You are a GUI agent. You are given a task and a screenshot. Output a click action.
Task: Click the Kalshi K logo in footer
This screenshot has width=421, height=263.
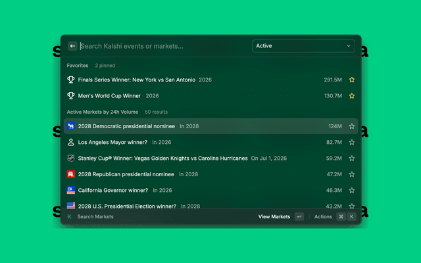[70, 216]
